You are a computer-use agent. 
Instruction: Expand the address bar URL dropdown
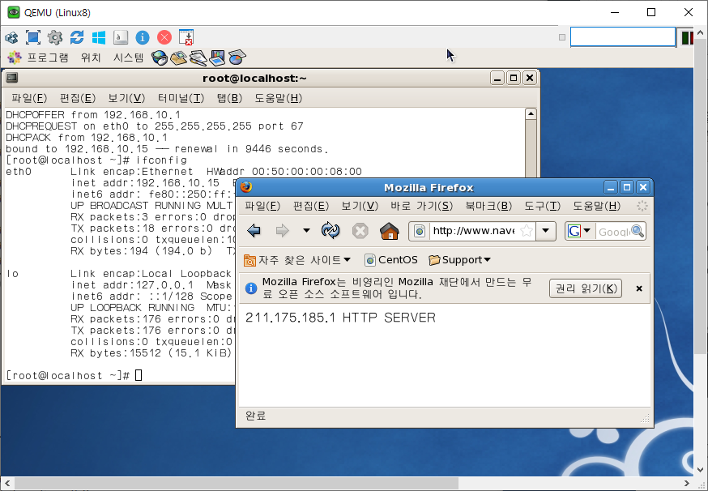545,231
